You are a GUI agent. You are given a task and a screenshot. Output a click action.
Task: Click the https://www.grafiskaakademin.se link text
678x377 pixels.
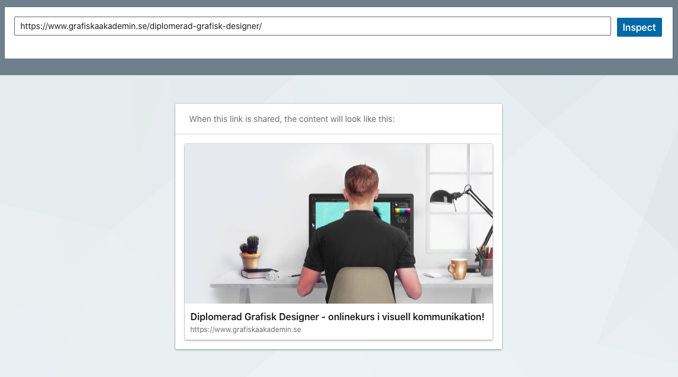tap(246, 330)
